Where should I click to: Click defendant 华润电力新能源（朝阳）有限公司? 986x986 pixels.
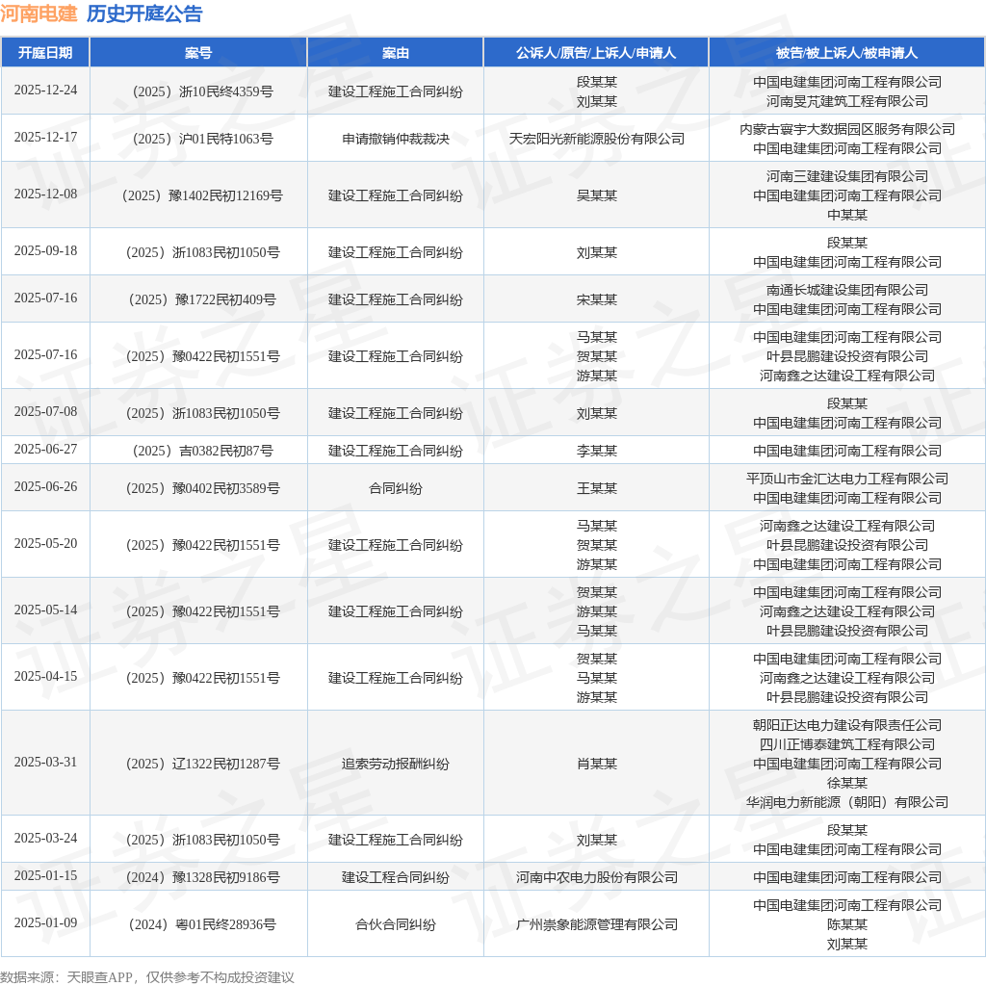847,803
